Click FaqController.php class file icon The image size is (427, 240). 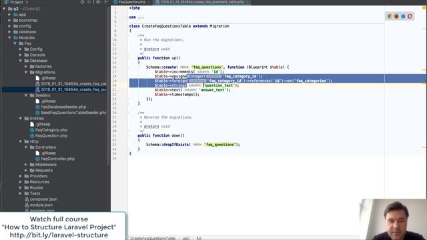click(37, 159)
